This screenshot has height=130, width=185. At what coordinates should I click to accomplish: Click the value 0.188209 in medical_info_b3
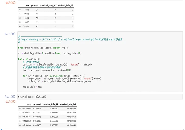[x=72, y=113]
